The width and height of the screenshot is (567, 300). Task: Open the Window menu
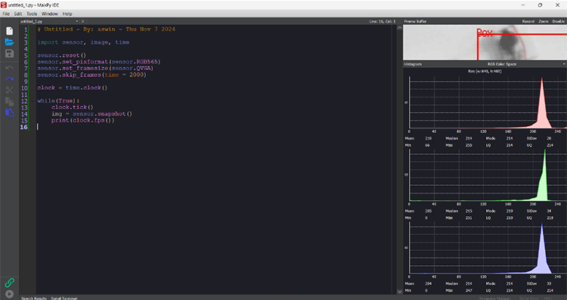[50, 14]
